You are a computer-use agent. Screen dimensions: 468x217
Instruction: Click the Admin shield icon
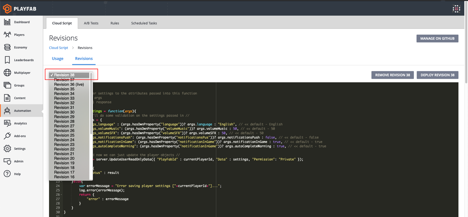pyautogui.click(x=7, y=161)
